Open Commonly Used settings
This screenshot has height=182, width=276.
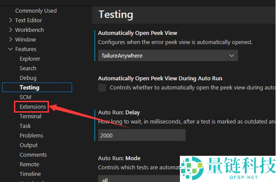(36, 10)
